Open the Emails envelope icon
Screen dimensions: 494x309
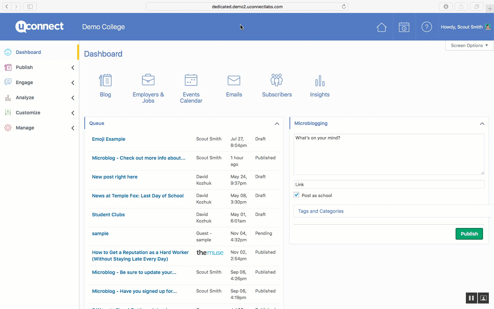click(234, 80)
